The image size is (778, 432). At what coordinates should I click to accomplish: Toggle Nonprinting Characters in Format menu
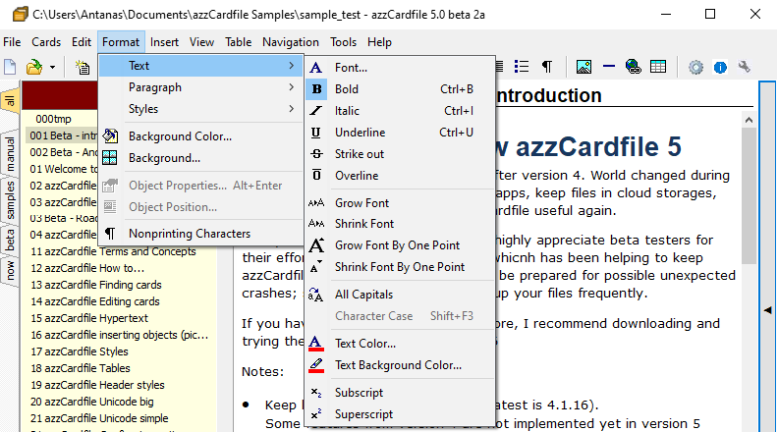point(200,234)
